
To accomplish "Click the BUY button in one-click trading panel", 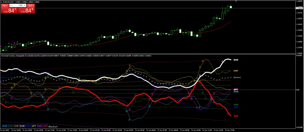I will [30, 5].
